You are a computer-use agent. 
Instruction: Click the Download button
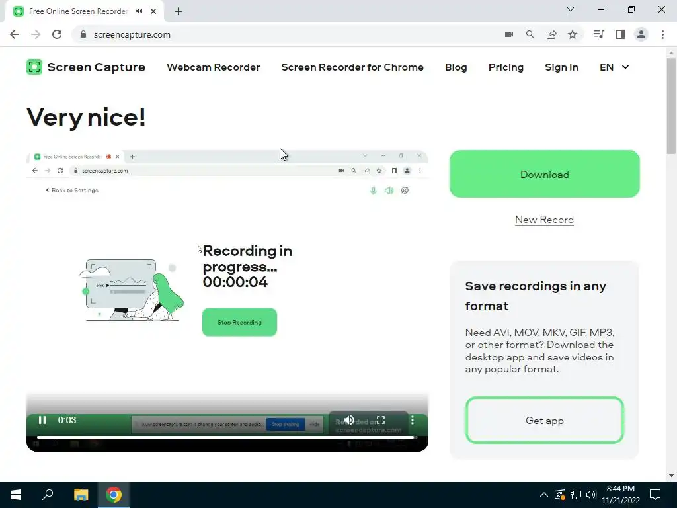coord(545,174)
